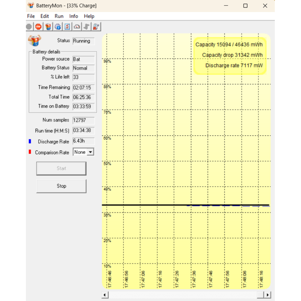The image size is (301, 301).
Task: Click the graph's left scroll arrow
Action: coord(105,295)
